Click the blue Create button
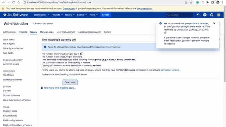The height and width of the screenshot is (127, 226). point(106,15)
